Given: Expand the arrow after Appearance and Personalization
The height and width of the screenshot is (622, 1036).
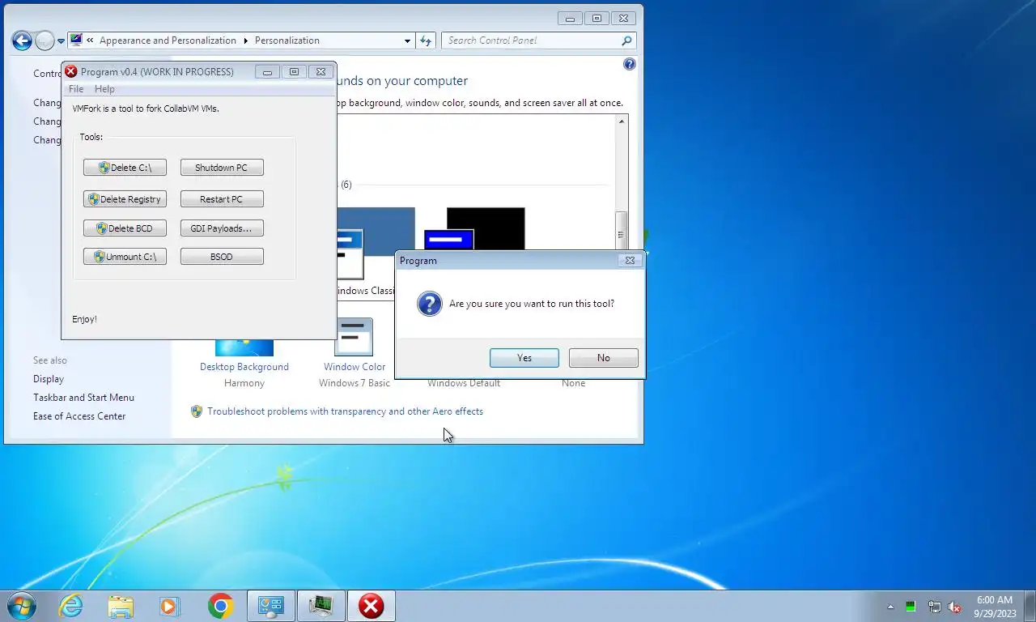Looking at the screenshot, I should 245,40.
